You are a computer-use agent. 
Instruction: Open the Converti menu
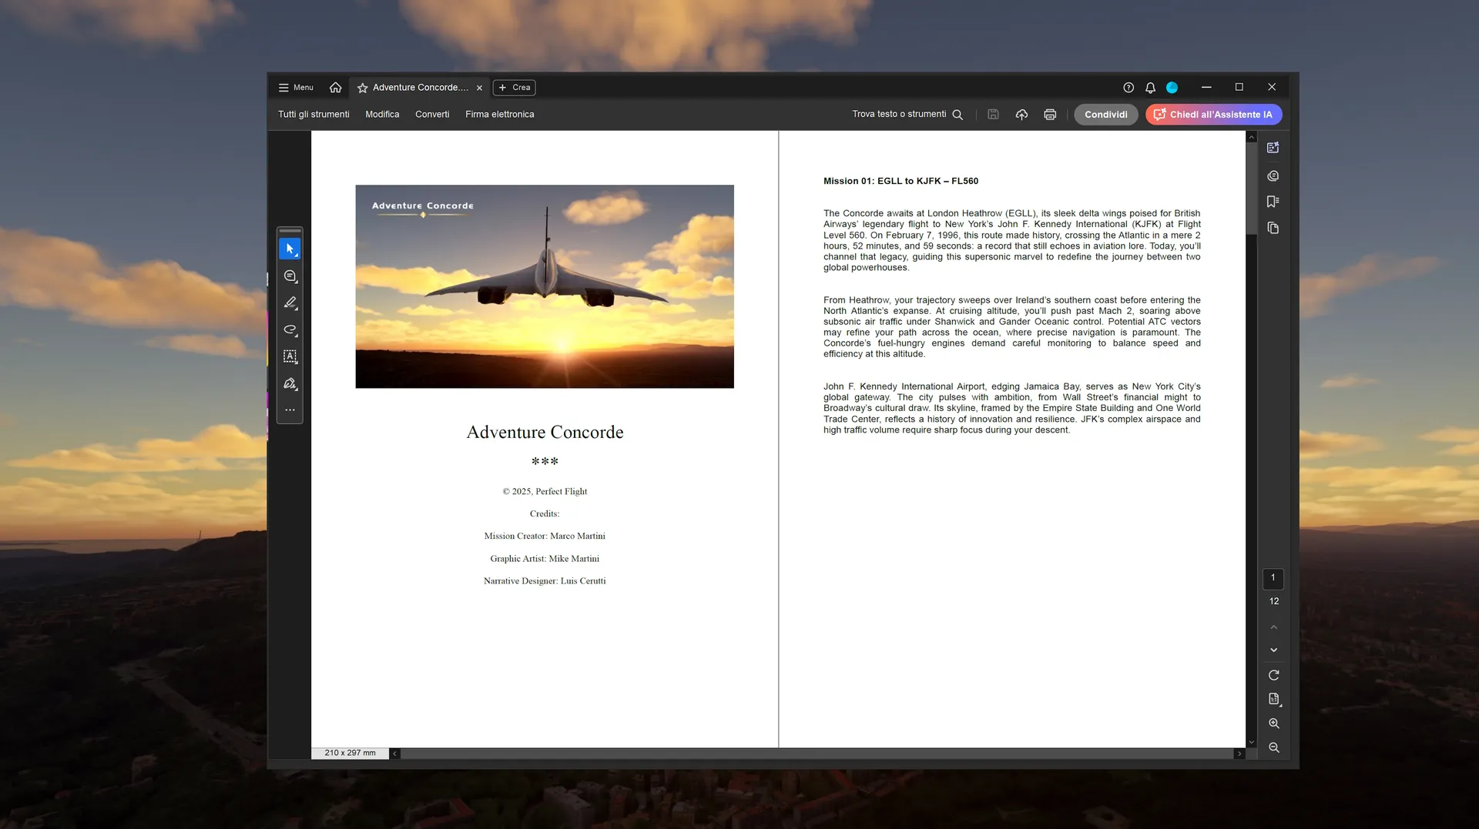432,115
